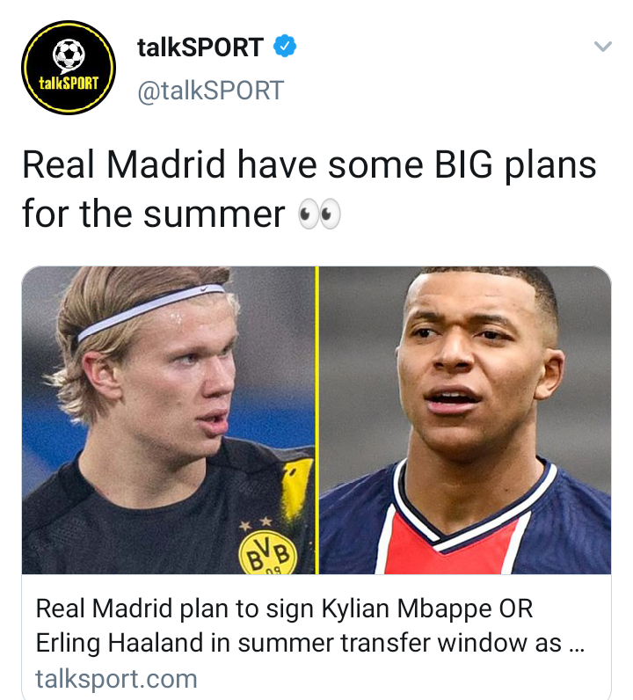Click 'for the summer' tweet line
The width and height of the screenshot is (633, 700).
click(x=153, y=215)
